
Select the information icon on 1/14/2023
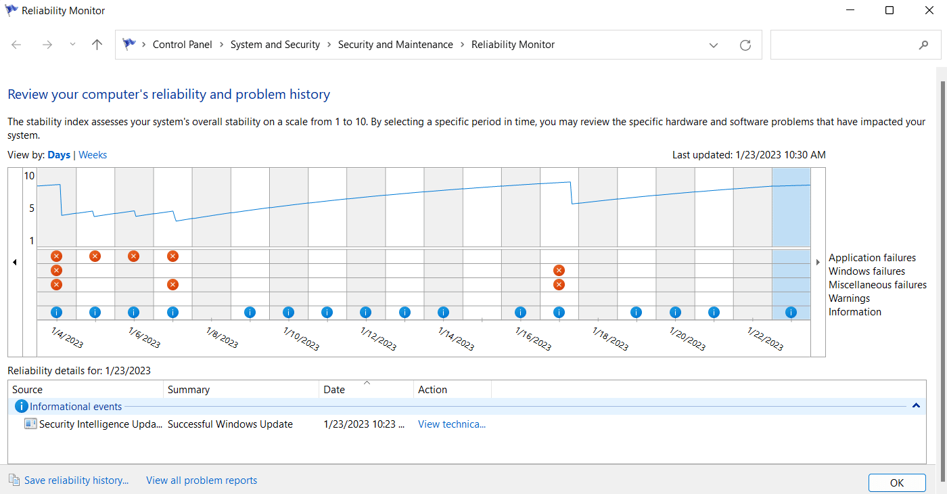coord(443,312)
